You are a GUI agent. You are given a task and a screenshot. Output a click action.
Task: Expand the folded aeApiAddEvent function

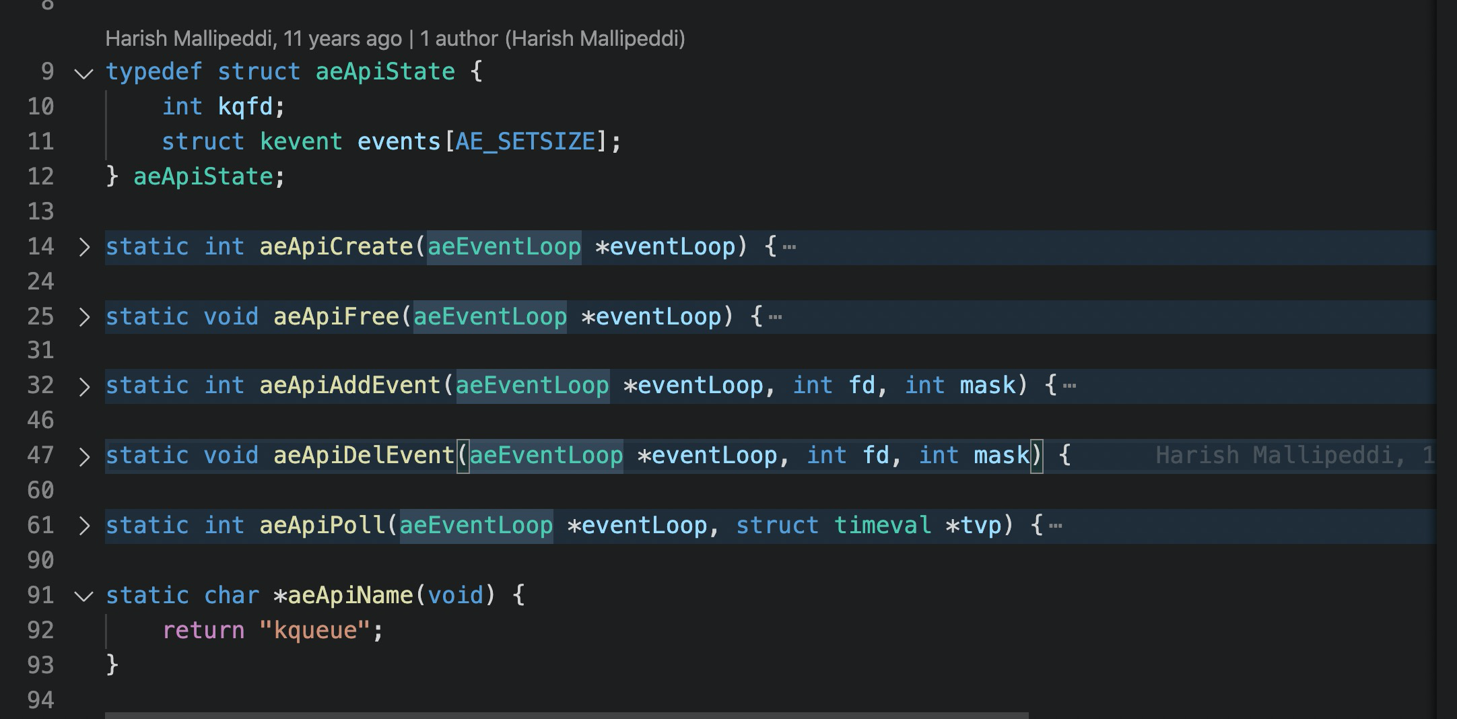(x=83, y=386)
